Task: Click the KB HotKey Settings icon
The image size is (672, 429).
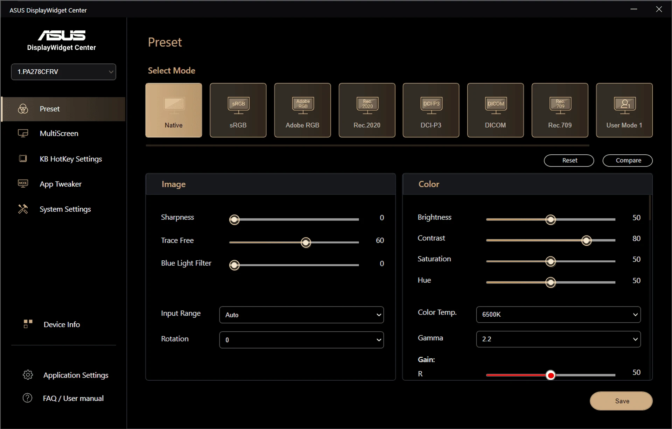Action: (23, 159)
